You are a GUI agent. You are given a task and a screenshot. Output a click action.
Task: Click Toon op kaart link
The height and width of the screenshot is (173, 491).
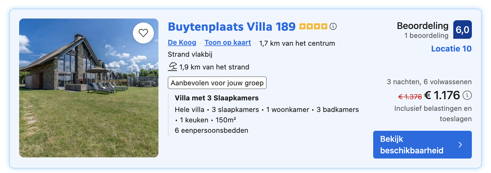[x=228, y=43]
